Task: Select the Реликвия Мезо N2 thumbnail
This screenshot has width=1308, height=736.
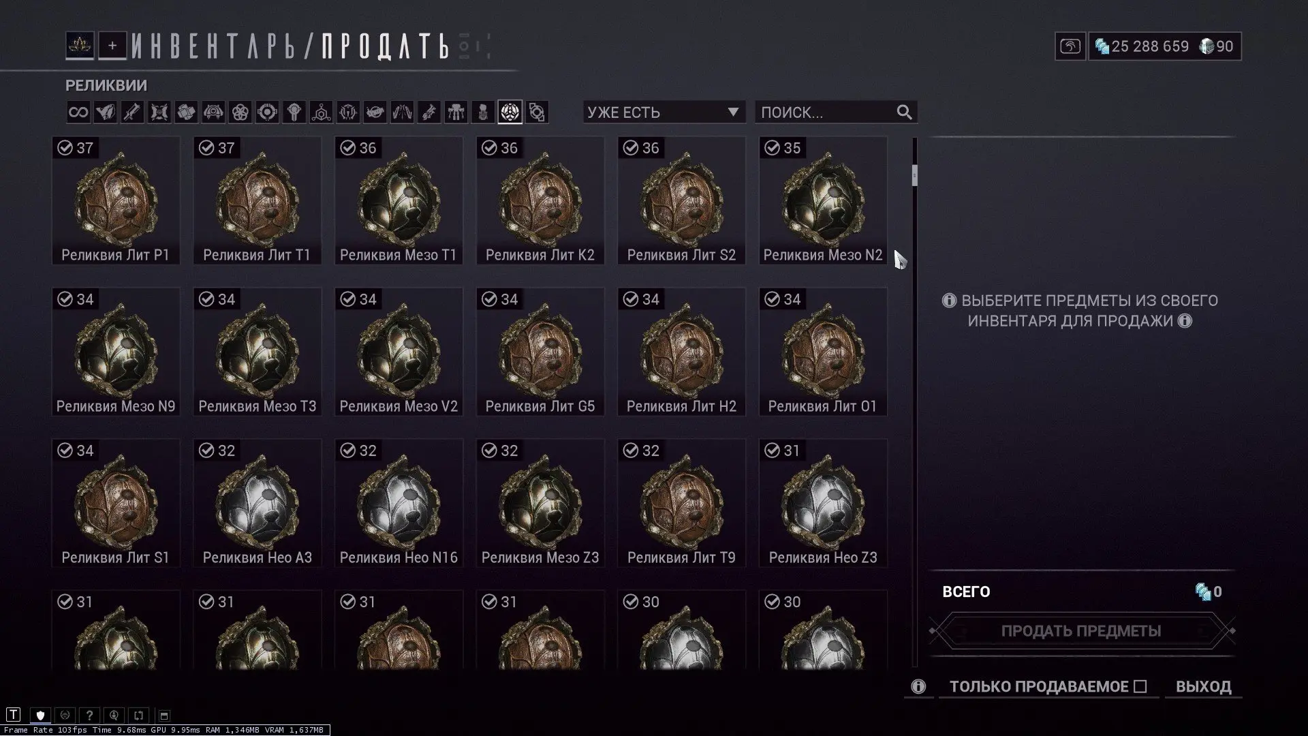Action: (823, 200)
